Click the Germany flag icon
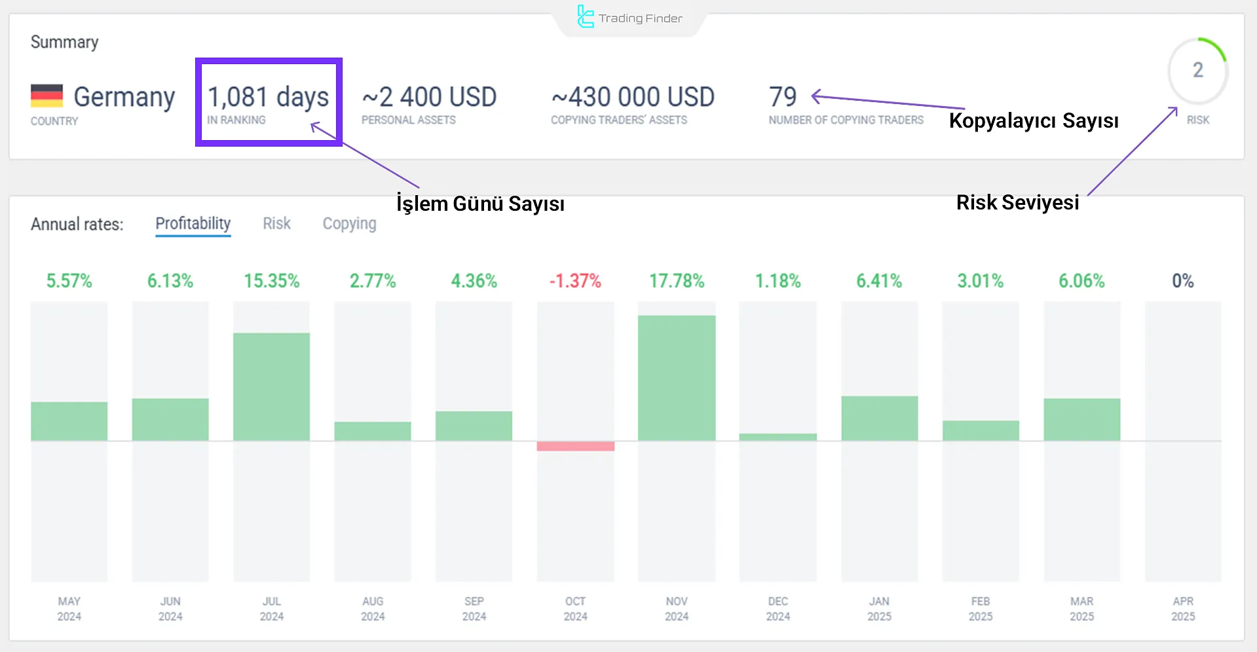The height and width of the screenshot is (652, 1257). pos(46,97)
